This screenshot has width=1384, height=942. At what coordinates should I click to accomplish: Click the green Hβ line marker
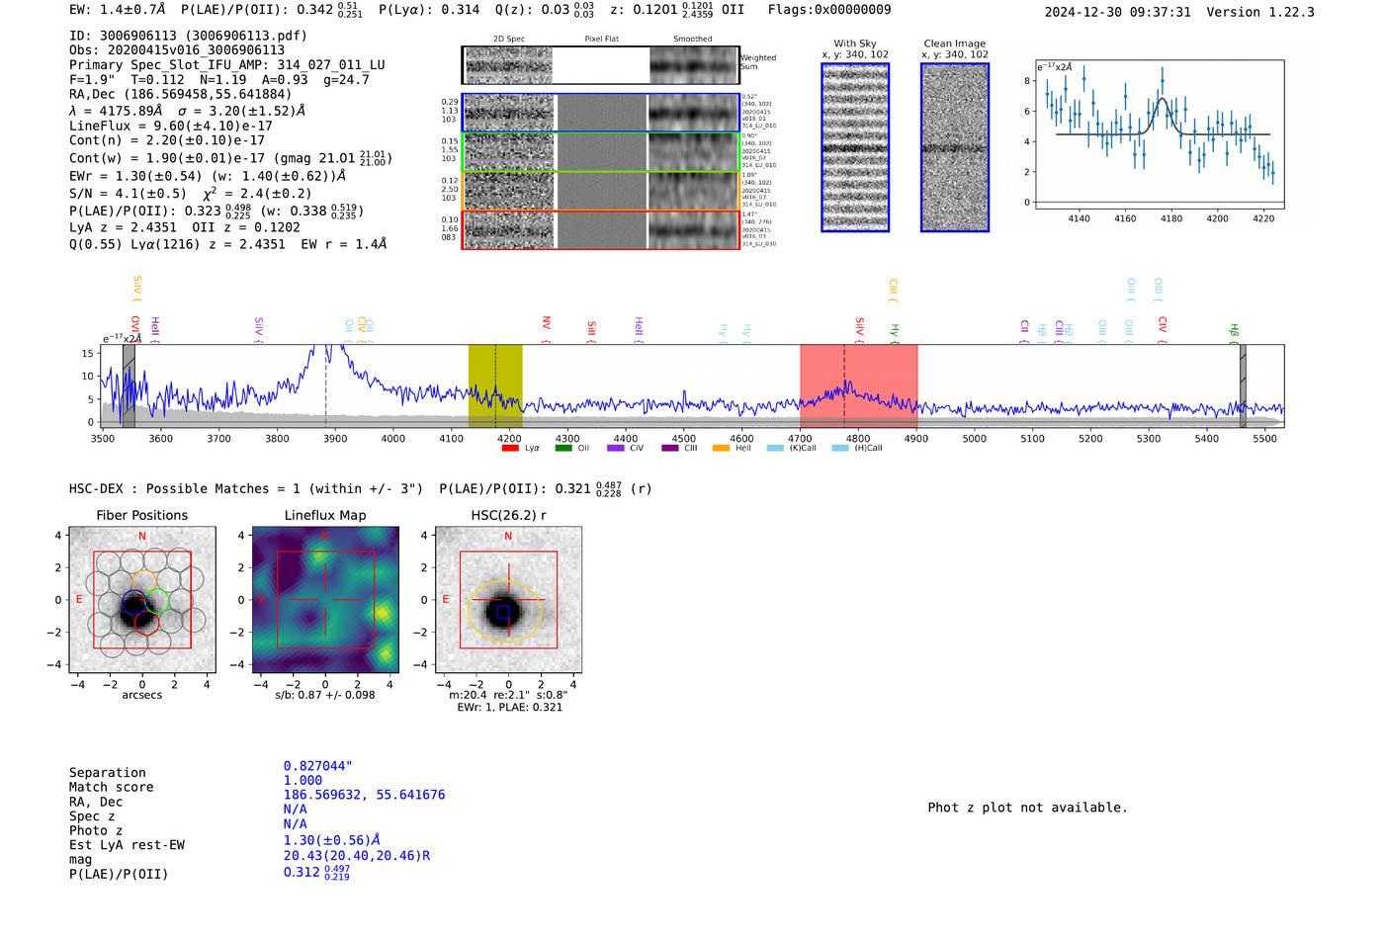point(1234,331)
